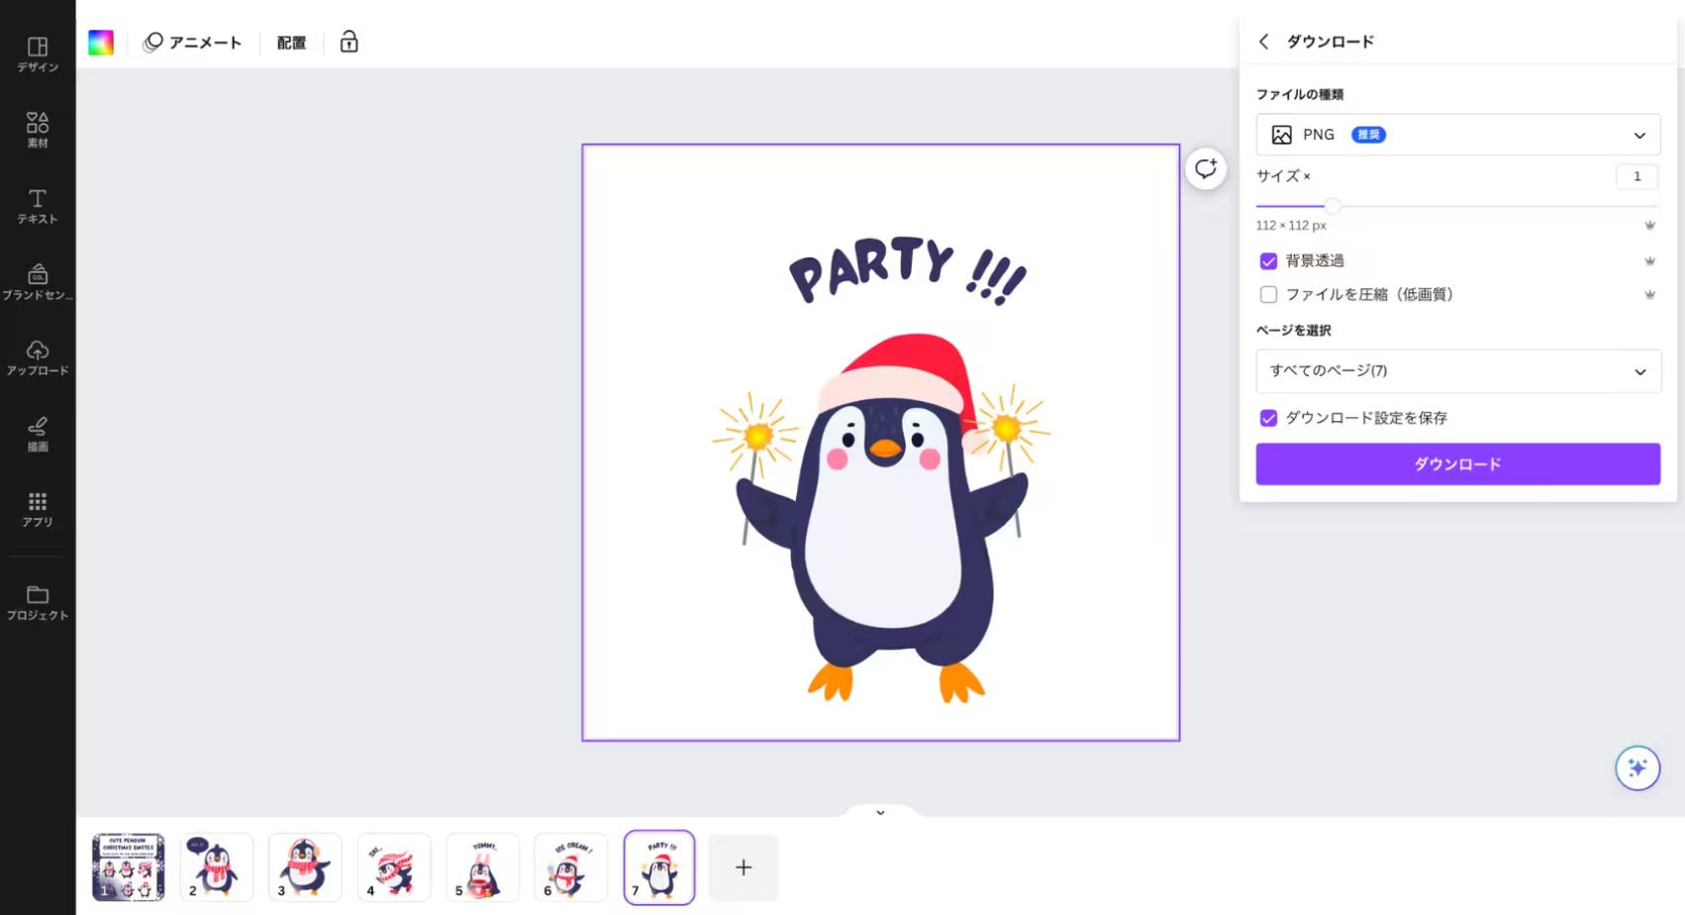Image resolution: width=1685 pixels, height=915 pixels.
Task: Enable ファイルを圧縮（低画質）checkbox
Action: click(x=1268, y=294)
